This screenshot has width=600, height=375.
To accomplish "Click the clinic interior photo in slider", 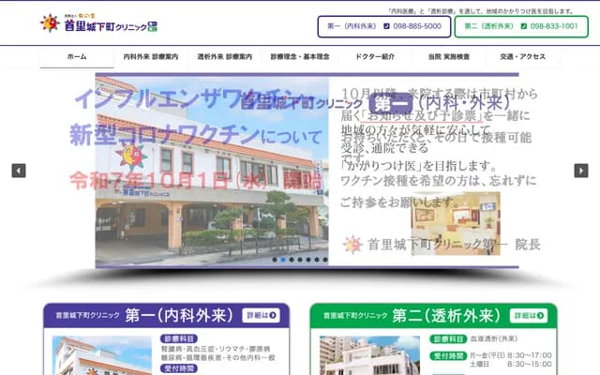I will tap(456, 223).
